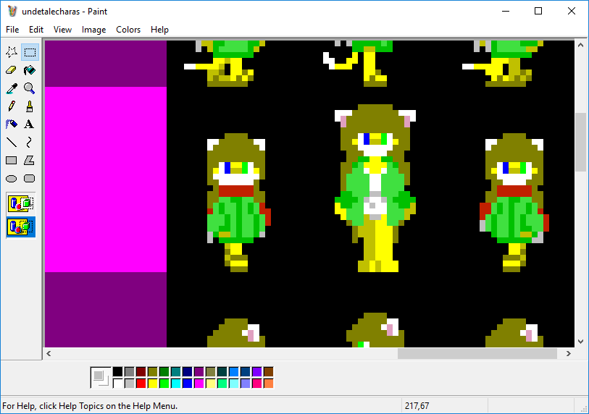The image size is (589, 414).
Task: Activate the Pick Color eyedropper tool
Action: click(12, 88)
